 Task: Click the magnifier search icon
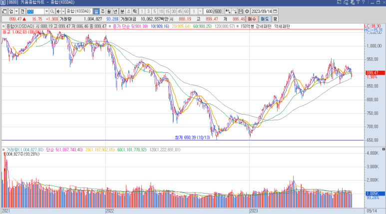(x=52, y=11)
